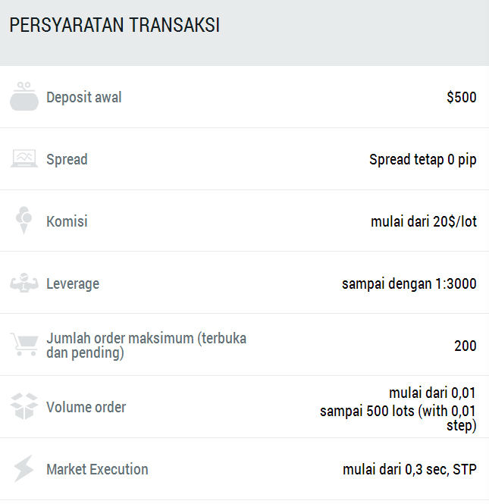Select the $500 deposit value
The height and width of the screenshot is (504, 489).
[462, 97]
